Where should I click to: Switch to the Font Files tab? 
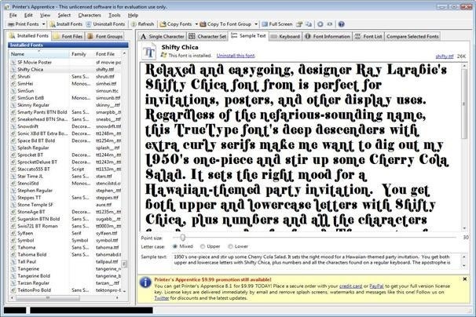pos(68,36)
